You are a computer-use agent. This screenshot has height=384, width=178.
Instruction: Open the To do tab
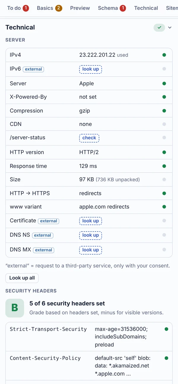click(18, 8)
